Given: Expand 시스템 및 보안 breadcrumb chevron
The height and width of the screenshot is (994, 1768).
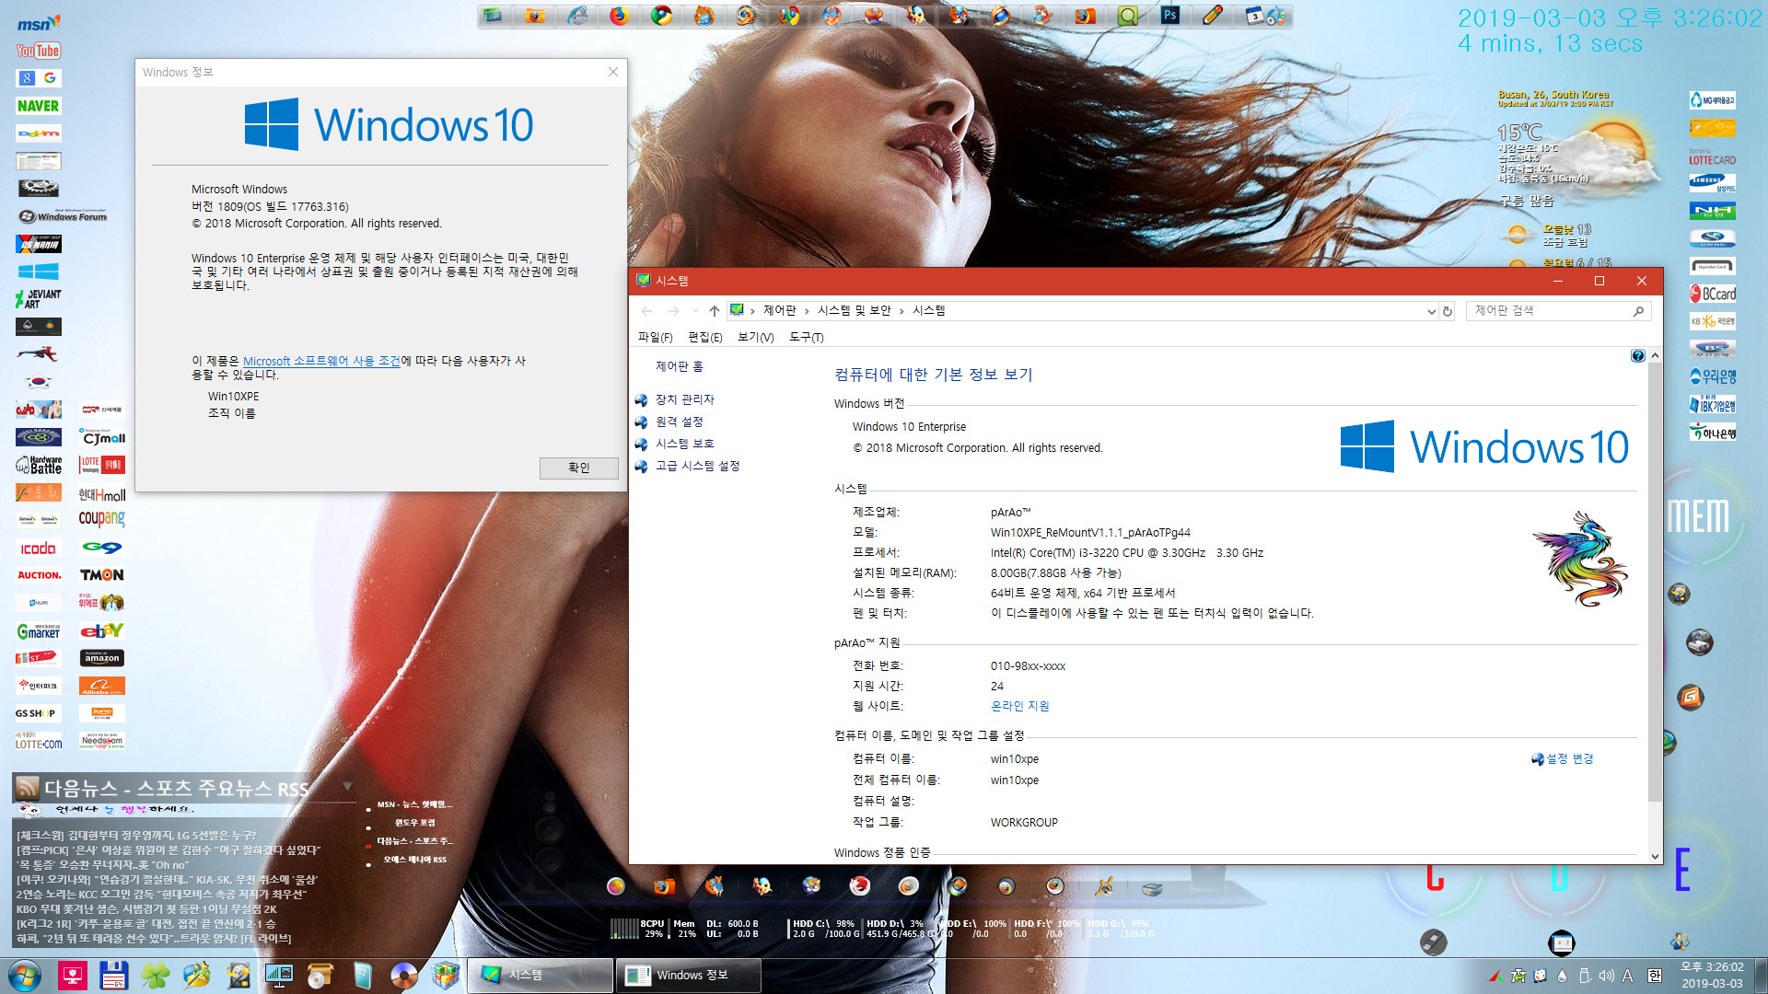Looking at the screenshot, I should [901, 311].
